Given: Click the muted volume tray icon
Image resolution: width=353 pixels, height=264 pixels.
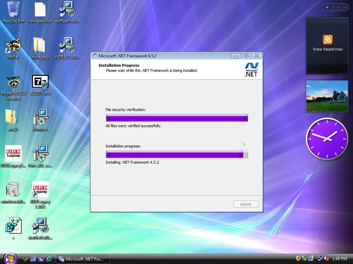Looking at the screenshot, I should click(x=327, y=258).
